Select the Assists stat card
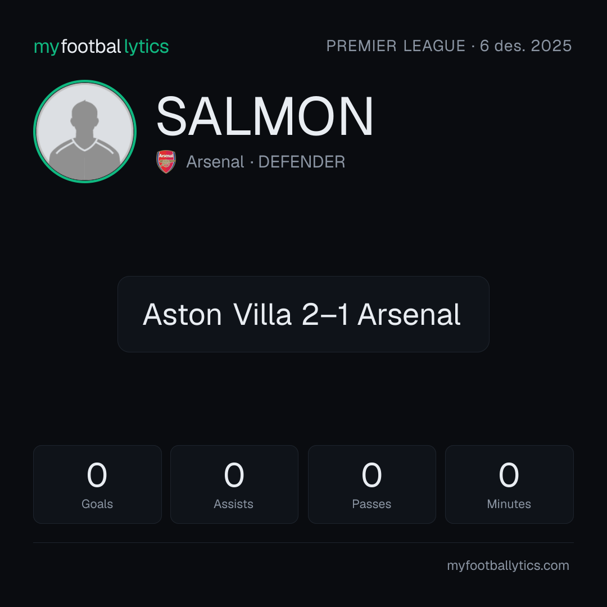607x607 pixels. click(x=234, y=484)
